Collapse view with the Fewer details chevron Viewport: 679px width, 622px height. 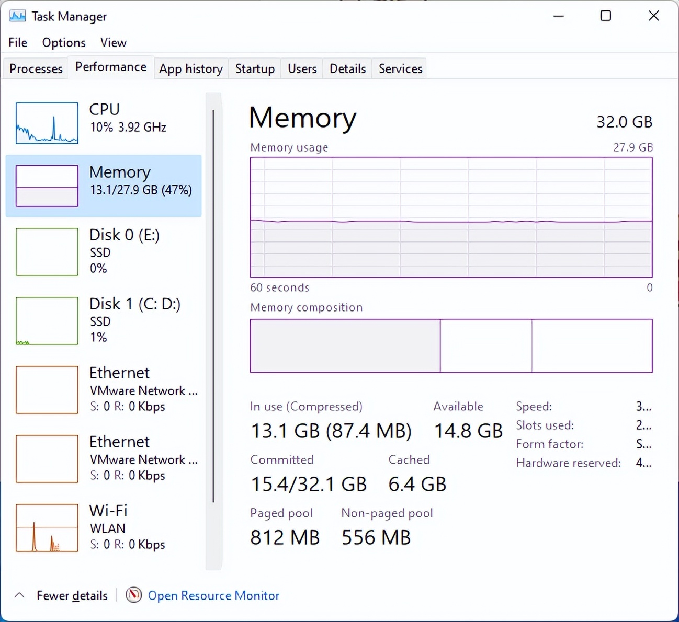[19, 595]
